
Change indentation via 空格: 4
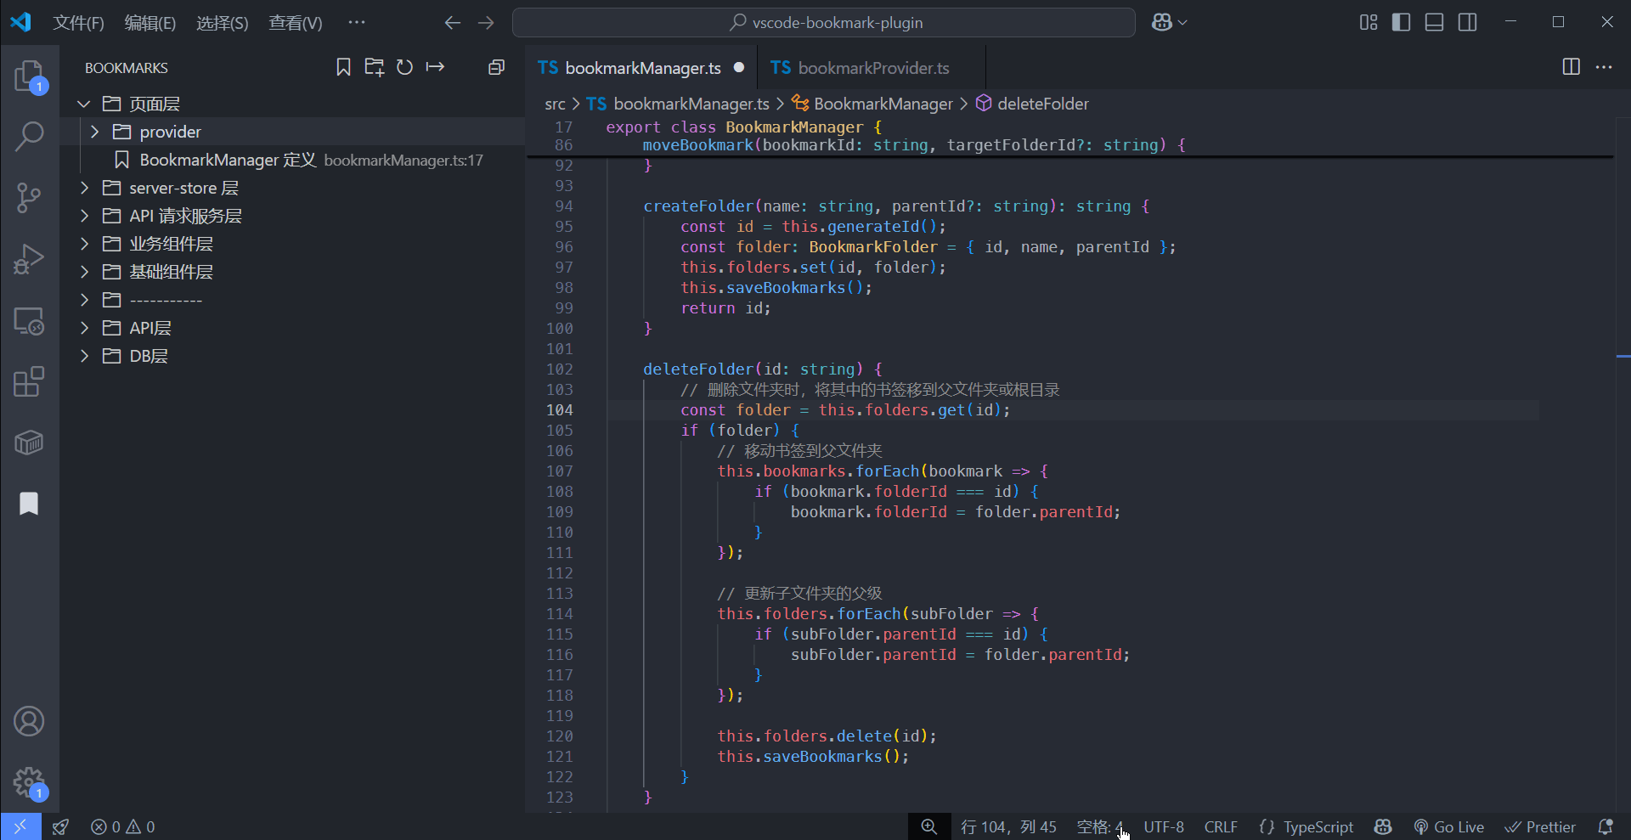(1099, 826)
